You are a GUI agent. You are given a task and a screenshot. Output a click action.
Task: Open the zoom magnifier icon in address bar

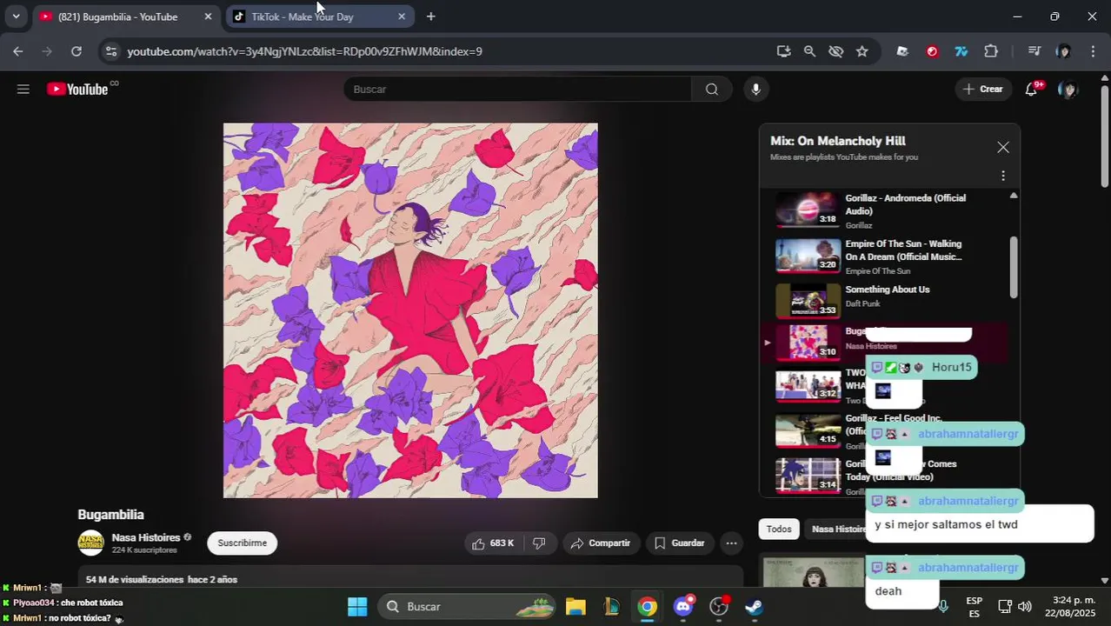809,51
